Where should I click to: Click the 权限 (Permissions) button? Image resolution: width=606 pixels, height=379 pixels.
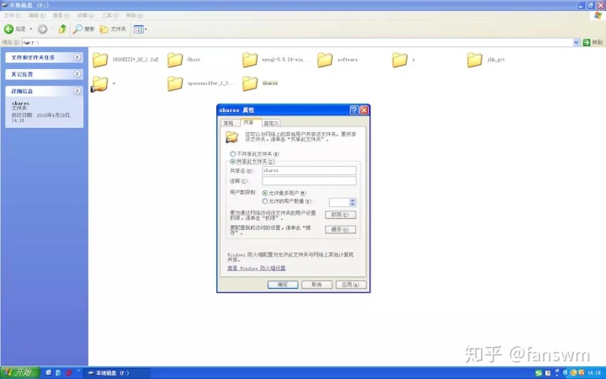pos(340,215)
